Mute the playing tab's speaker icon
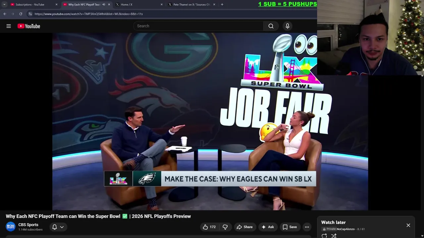This screenshot has width=424, height=238. pyautogui.click(x=104, y=5)
